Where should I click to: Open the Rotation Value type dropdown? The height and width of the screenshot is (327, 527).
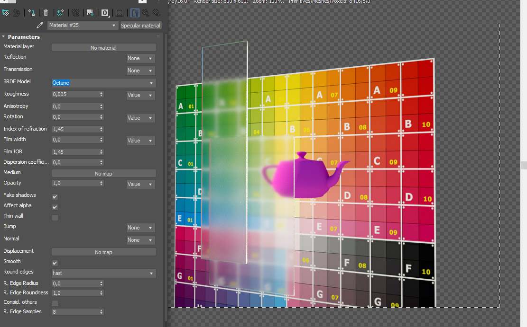tap(141, 118)
